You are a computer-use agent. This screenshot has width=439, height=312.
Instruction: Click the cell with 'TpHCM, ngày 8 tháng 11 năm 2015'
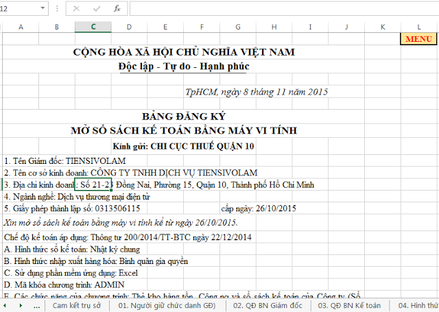(x=257, y=92)
